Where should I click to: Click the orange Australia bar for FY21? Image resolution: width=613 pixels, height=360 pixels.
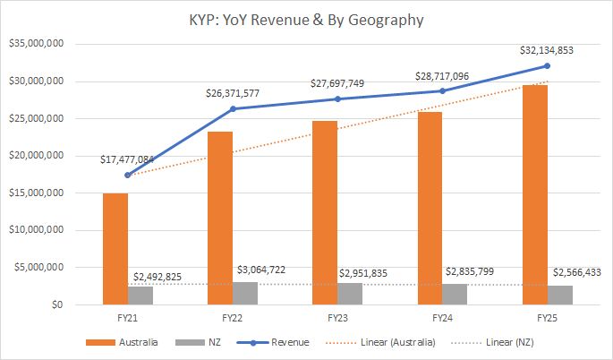click(x=115, y=249)
